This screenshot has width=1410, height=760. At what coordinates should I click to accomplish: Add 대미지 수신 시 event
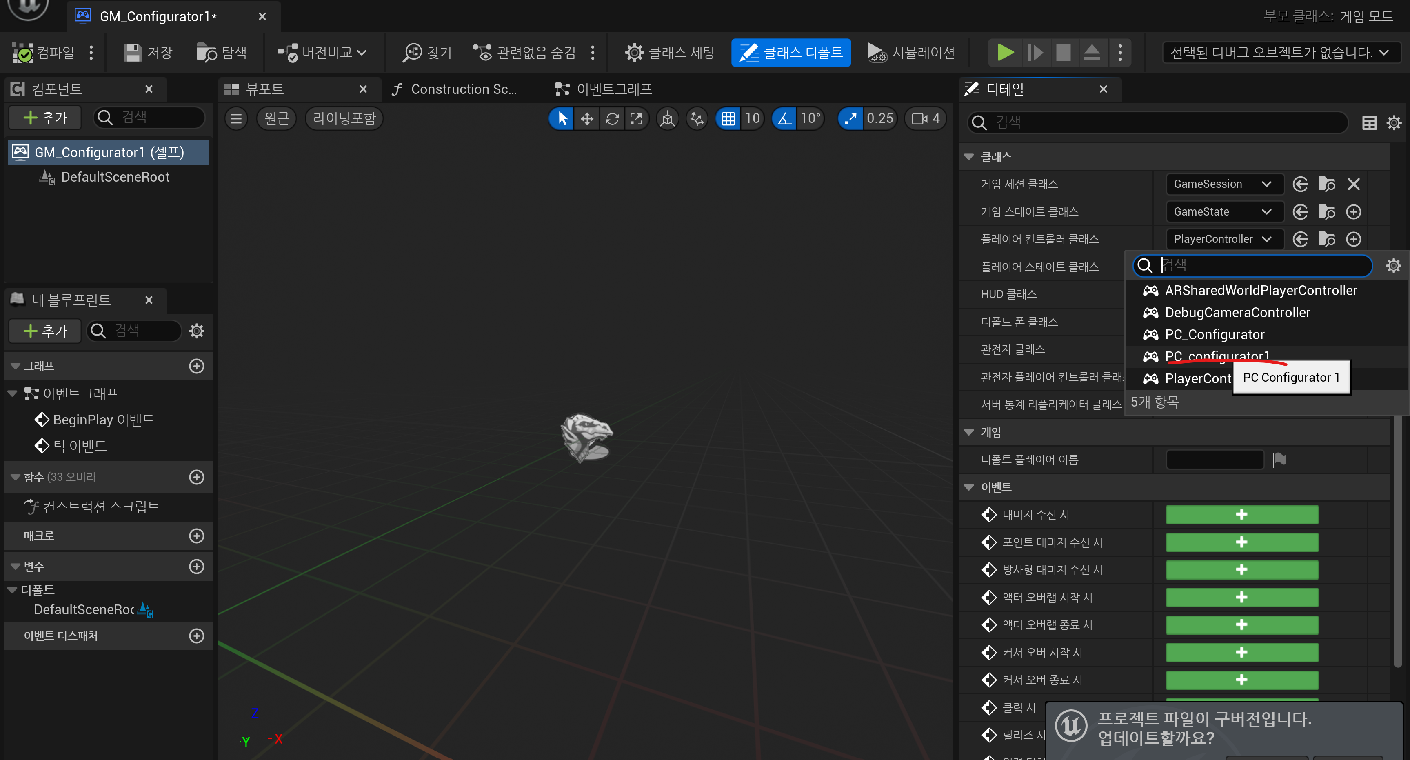point(1242,515)
